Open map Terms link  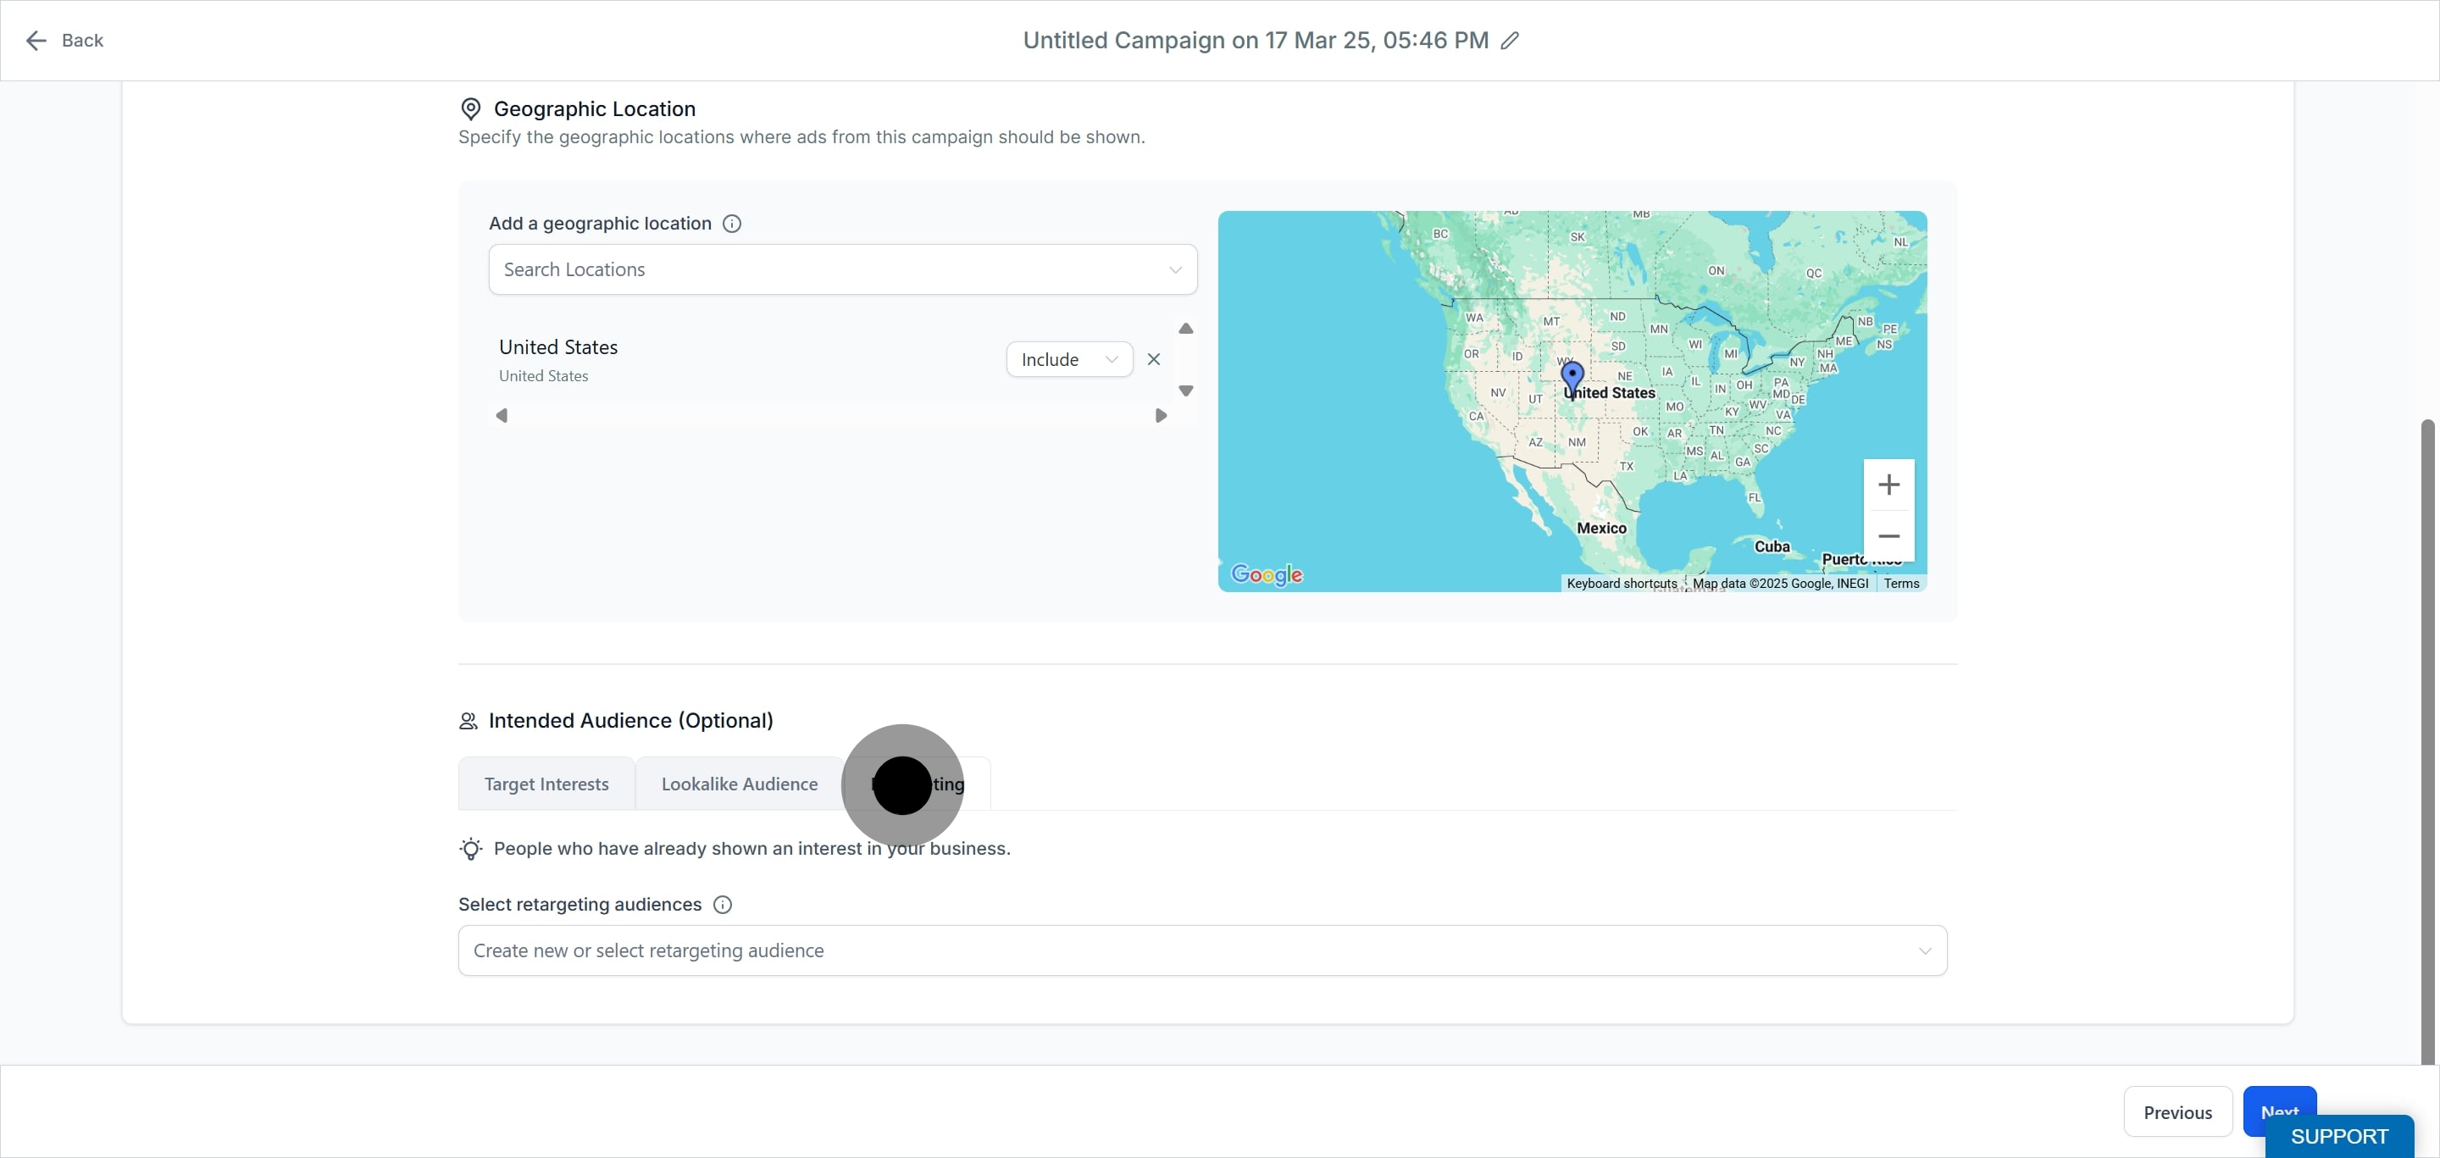1900,584
